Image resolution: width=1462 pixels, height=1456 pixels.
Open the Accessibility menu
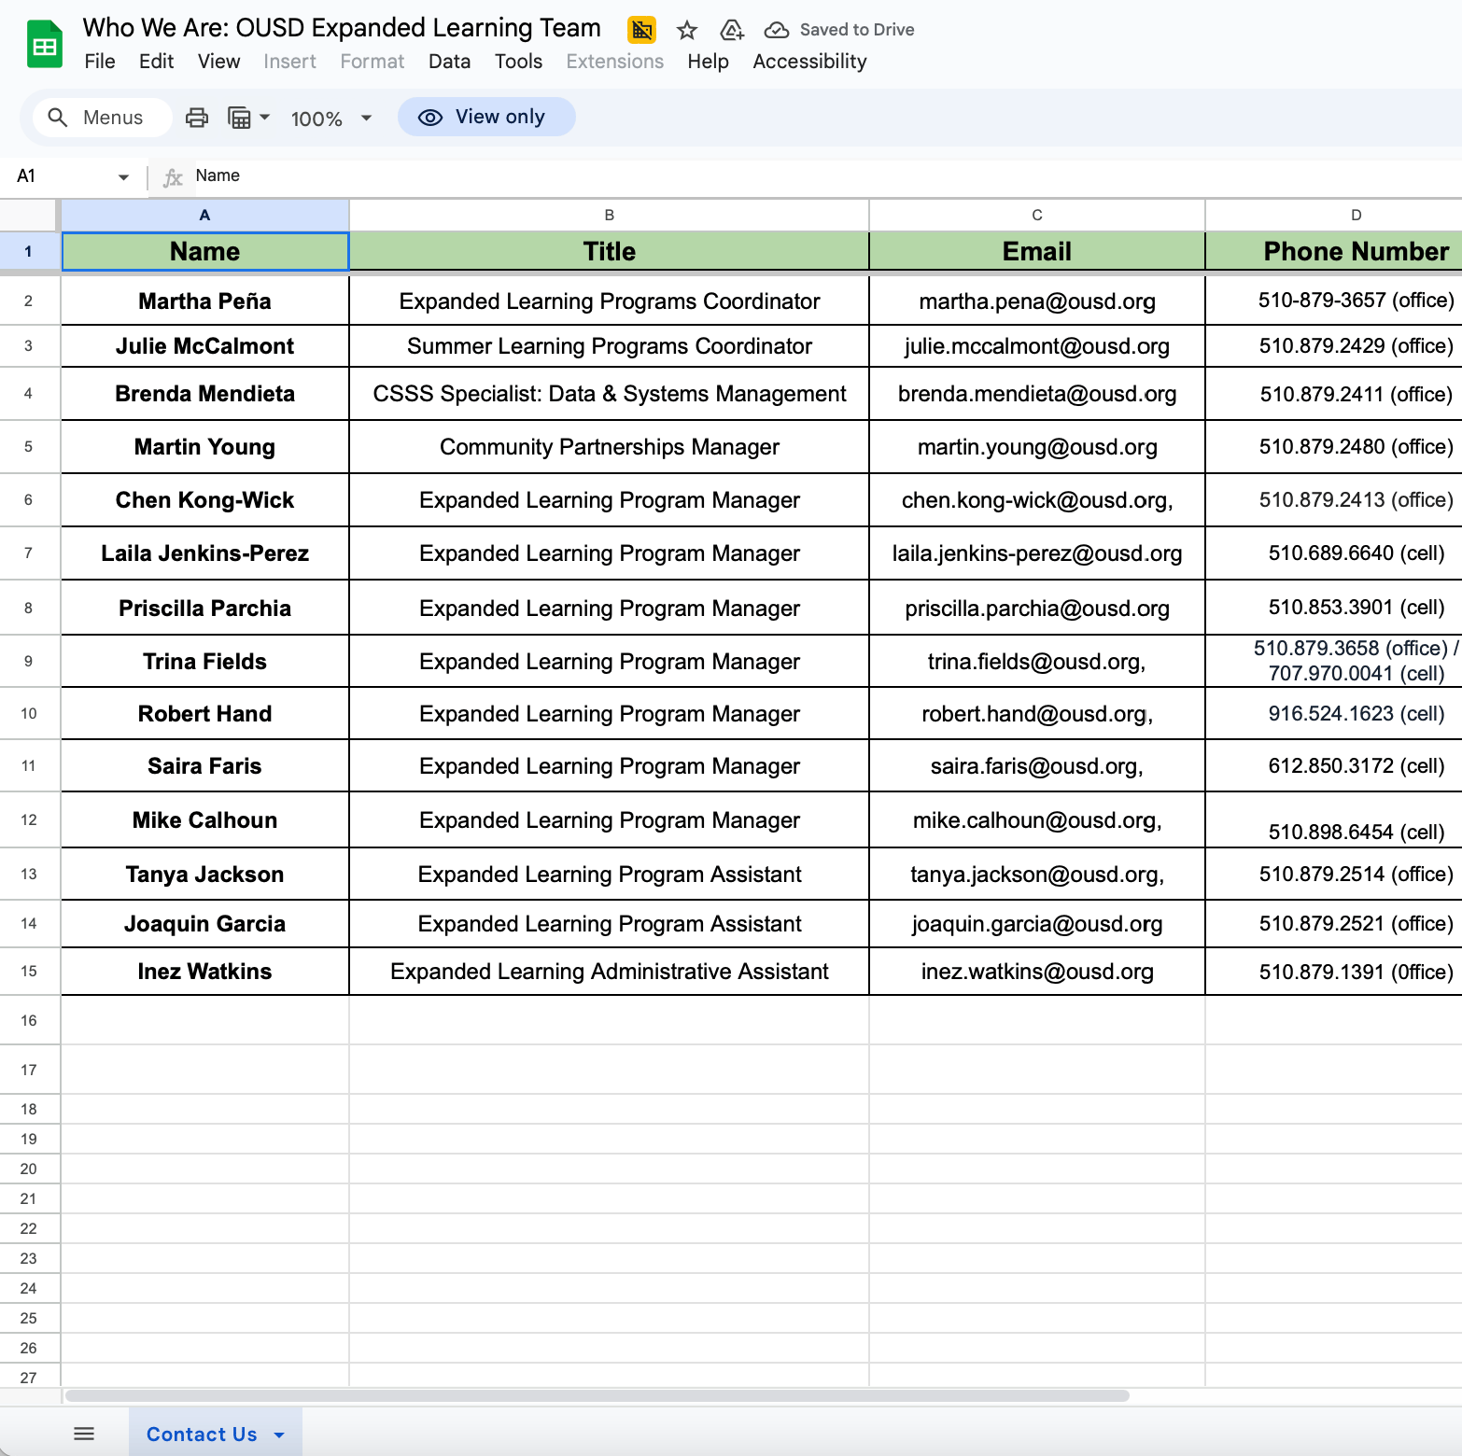tap(809, 62)
